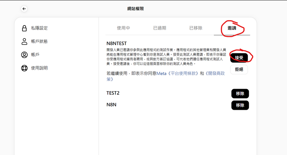The height and width of the screenshot is (155, 287).
Task: Open the 私隱設定 sidebar label
Action: click(39, 28)
